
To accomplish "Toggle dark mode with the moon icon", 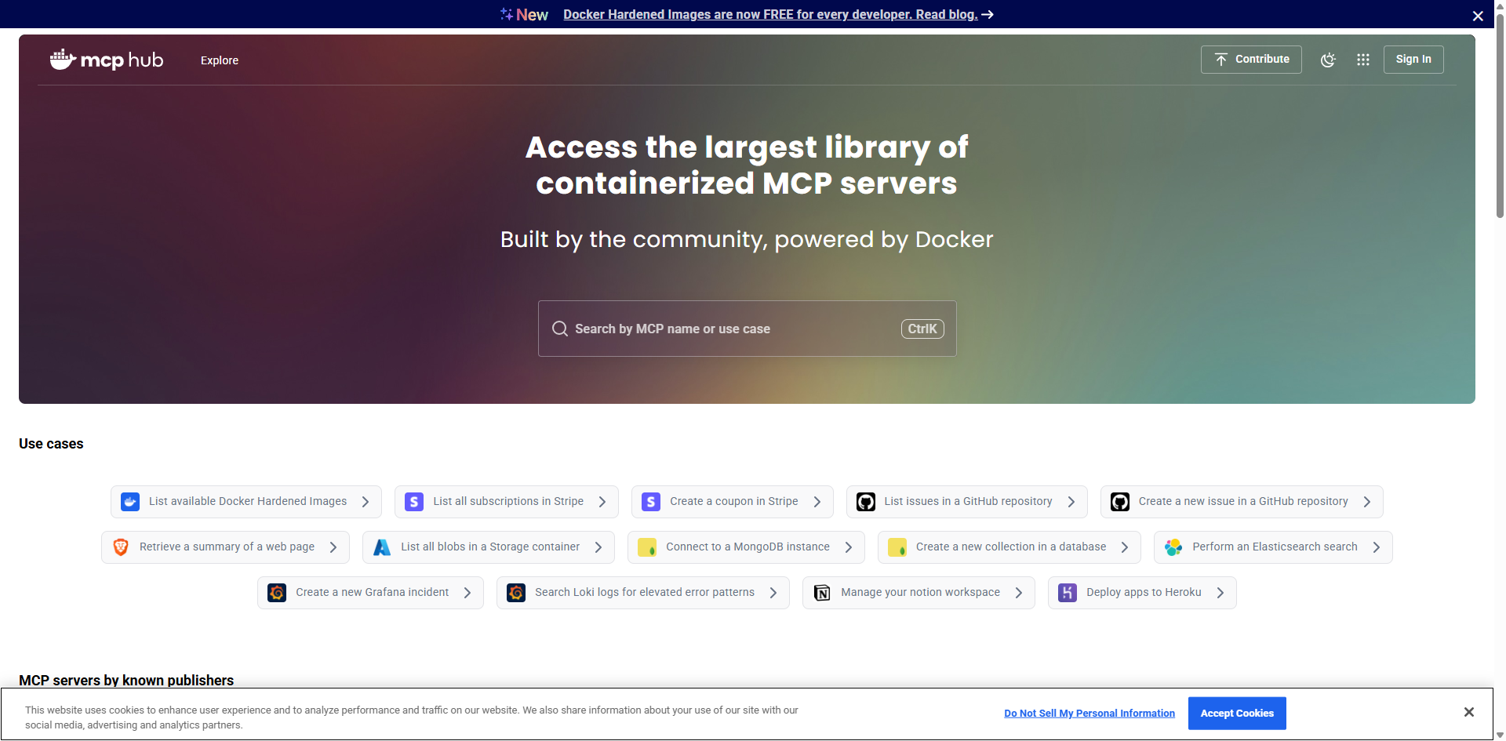I will [x=1329, y=60].
